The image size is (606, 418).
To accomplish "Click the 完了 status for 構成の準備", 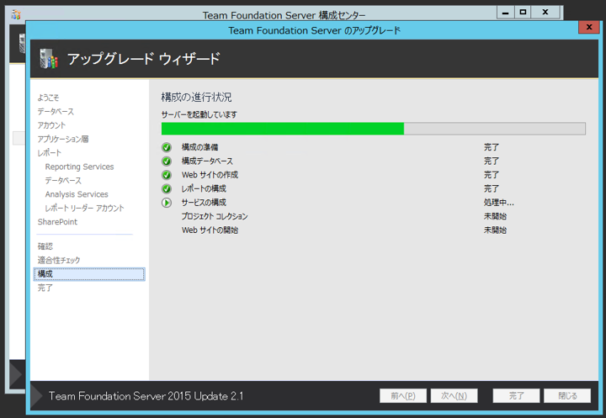I will (492, 147).
